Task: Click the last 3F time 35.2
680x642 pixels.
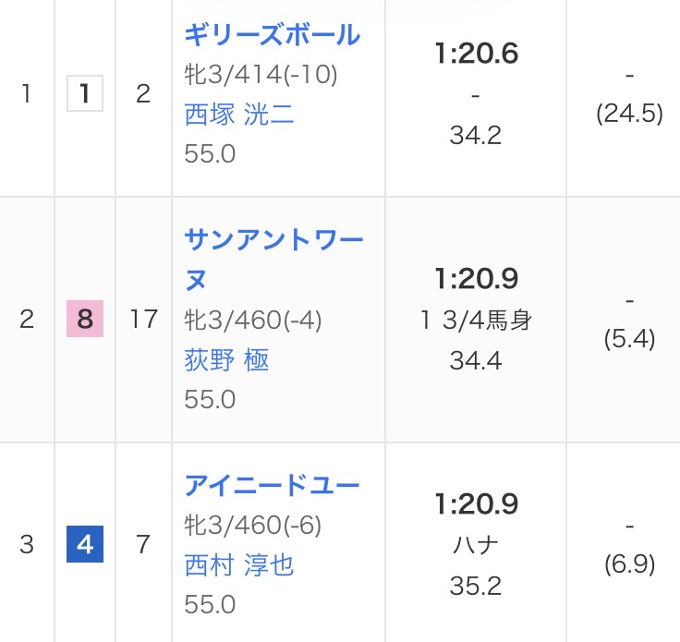Action: 476,586
